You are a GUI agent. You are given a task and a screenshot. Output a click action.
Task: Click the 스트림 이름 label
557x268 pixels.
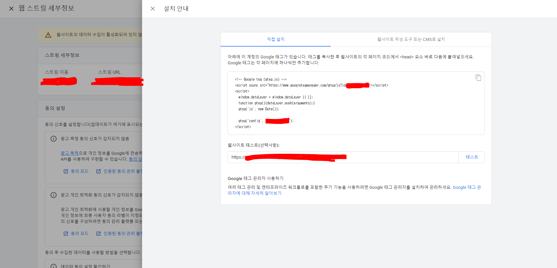(x=56, y=72)
